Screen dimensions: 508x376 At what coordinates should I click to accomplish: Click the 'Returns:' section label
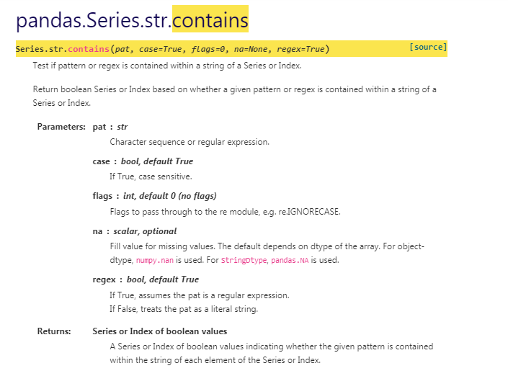pos(54,331)
